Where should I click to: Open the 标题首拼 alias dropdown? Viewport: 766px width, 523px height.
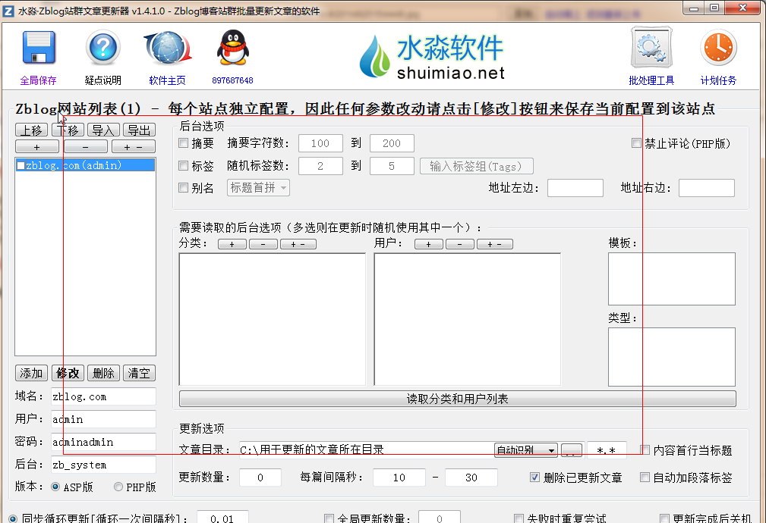click(258, 188)
